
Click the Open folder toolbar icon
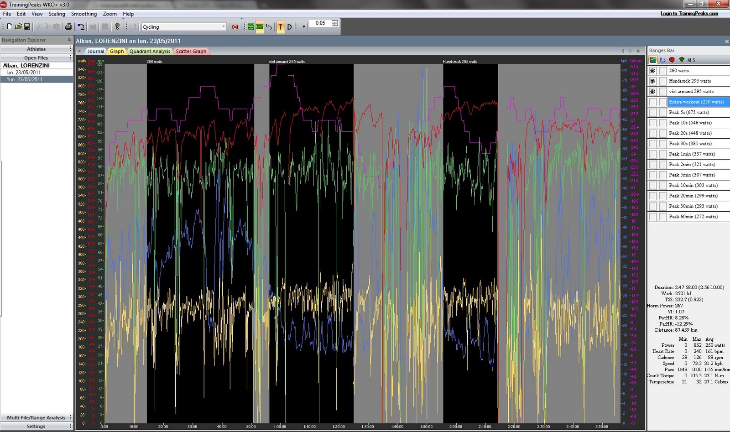tap(18, 27)
